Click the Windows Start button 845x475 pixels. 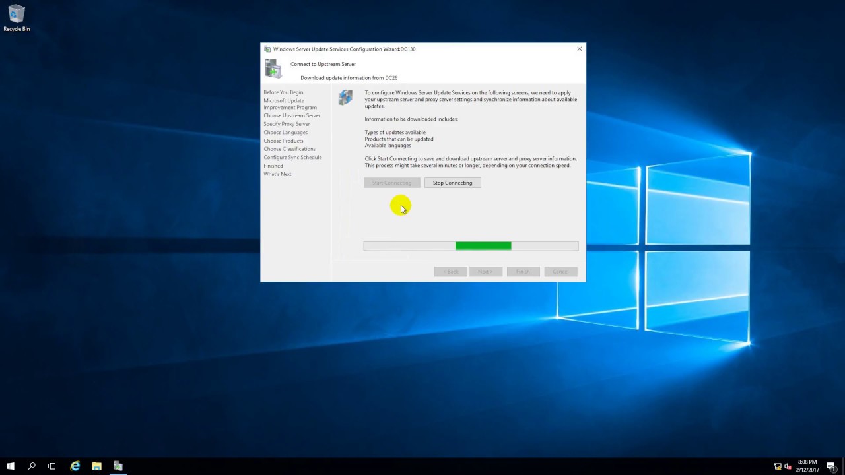point(11,466)
